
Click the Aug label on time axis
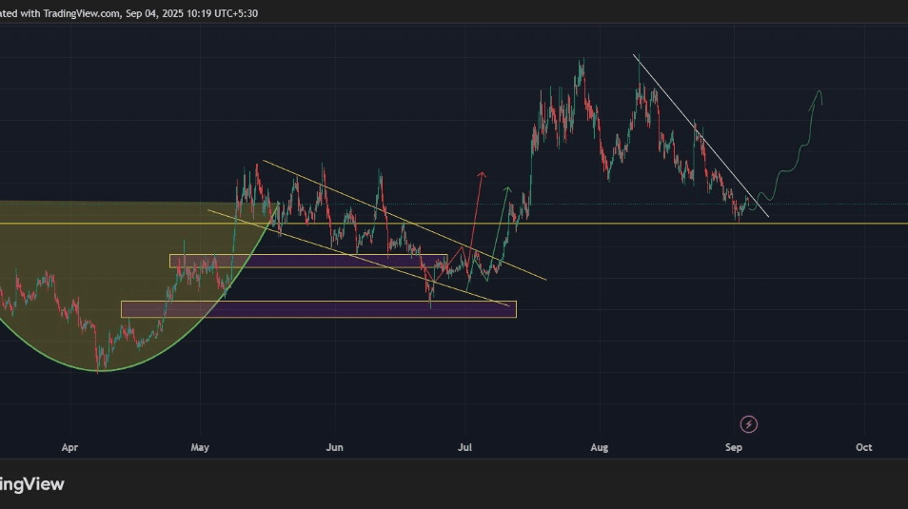(600, 447)
